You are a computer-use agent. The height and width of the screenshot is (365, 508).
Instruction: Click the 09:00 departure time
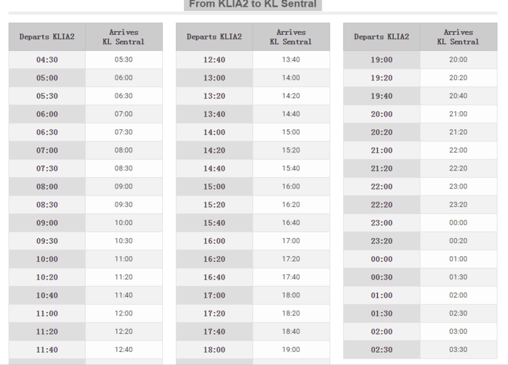point(47,223)
